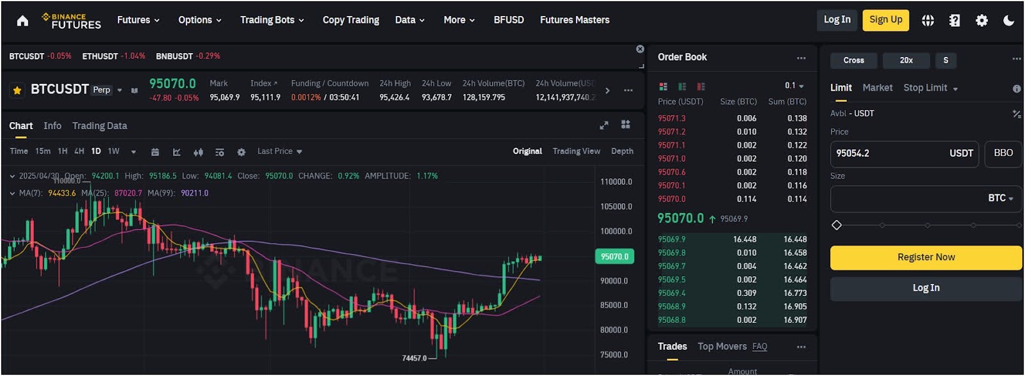Show bids-only order book view
1025x376 pixels.
682,86
